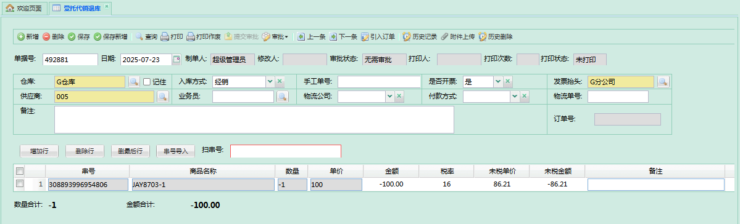Screen dimensions: 740x224
Task: Open the 审批 dropdown menu
Action: click(275, 37)
